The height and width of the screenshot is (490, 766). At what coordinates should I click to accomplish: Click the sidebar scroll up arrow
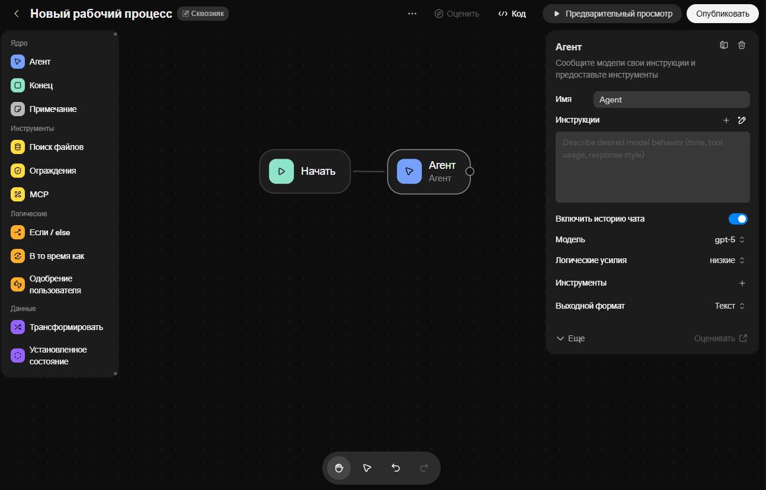coord(116,34)
